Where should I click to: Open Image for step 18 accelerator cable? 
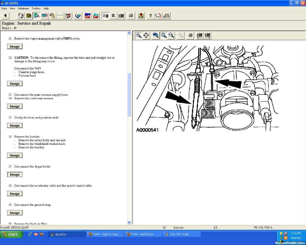(x=15, y=194)
